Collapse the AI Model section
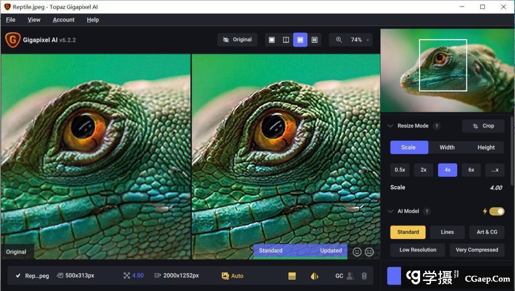515x291 pixels. (390, 211)
